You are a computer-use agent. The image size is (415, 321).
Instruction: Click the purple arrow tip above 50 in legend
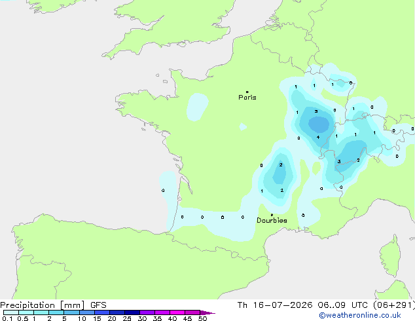point(207,312)
